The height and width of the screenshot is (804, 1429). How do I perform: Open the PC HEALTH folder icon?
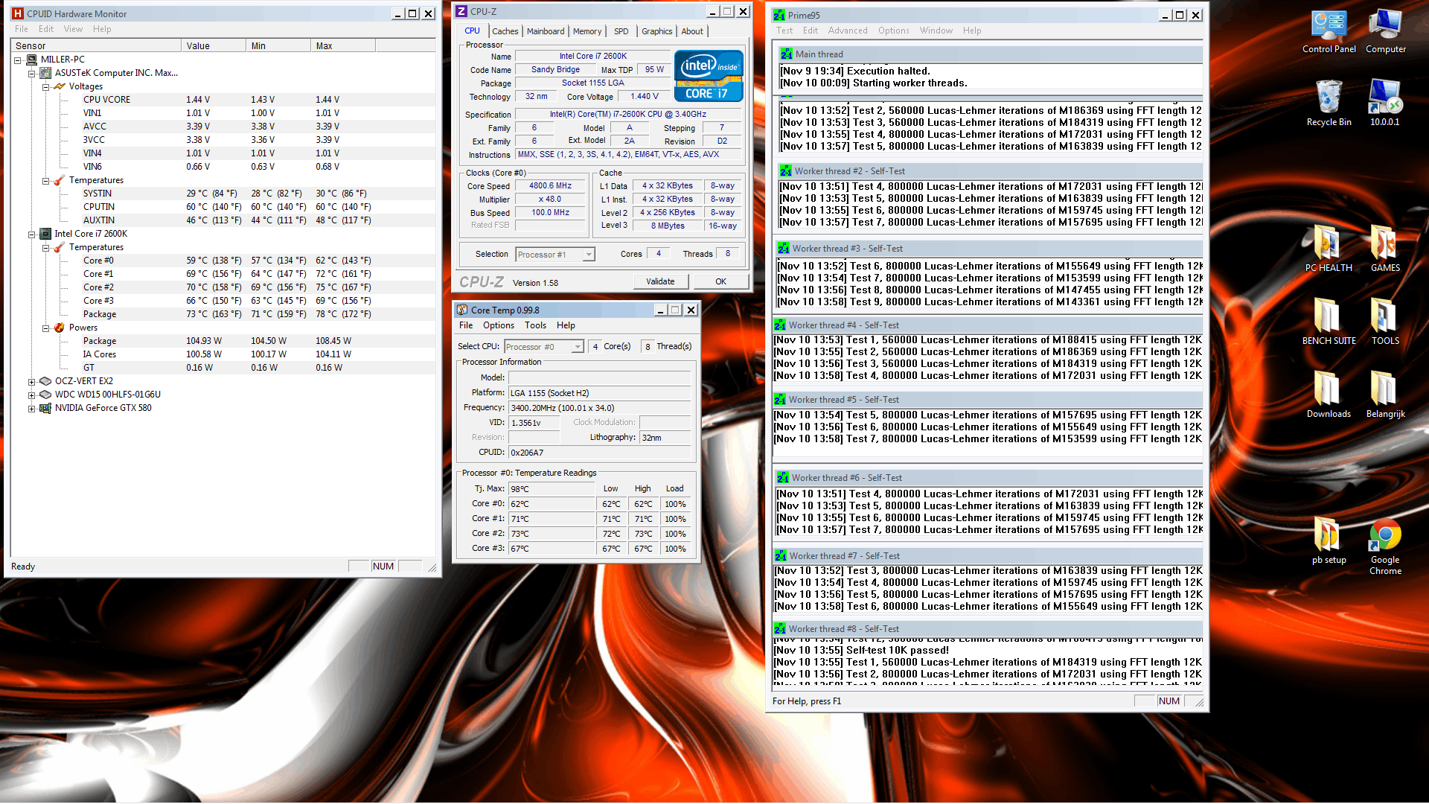click(1329, 249)
